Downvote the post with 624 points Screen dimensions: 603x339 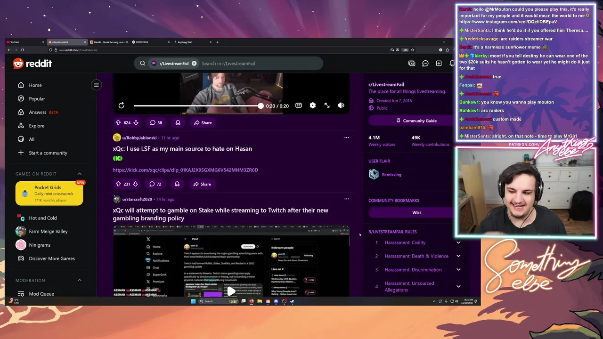[x=136, y=122]
